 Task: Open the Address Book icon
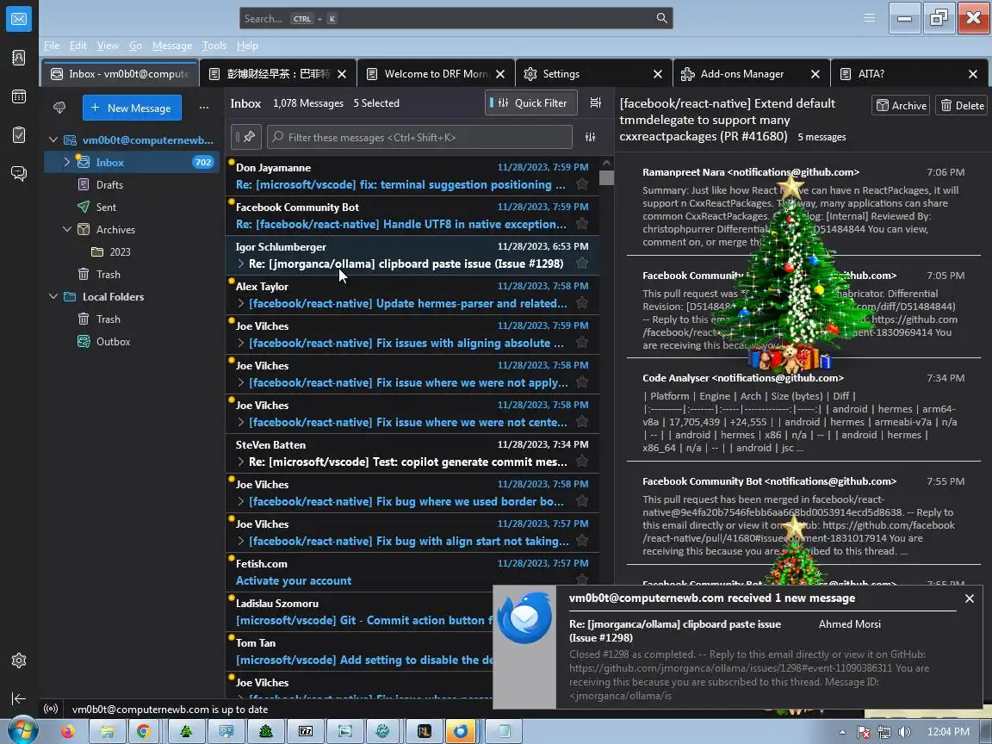click(x=19, y=58)
